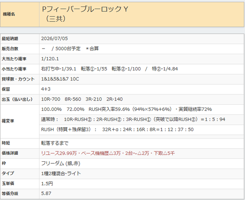245x200 pixels.
Task: Click the 最短納期 row label
Action: pyautogui.click(x=10, y=39)
